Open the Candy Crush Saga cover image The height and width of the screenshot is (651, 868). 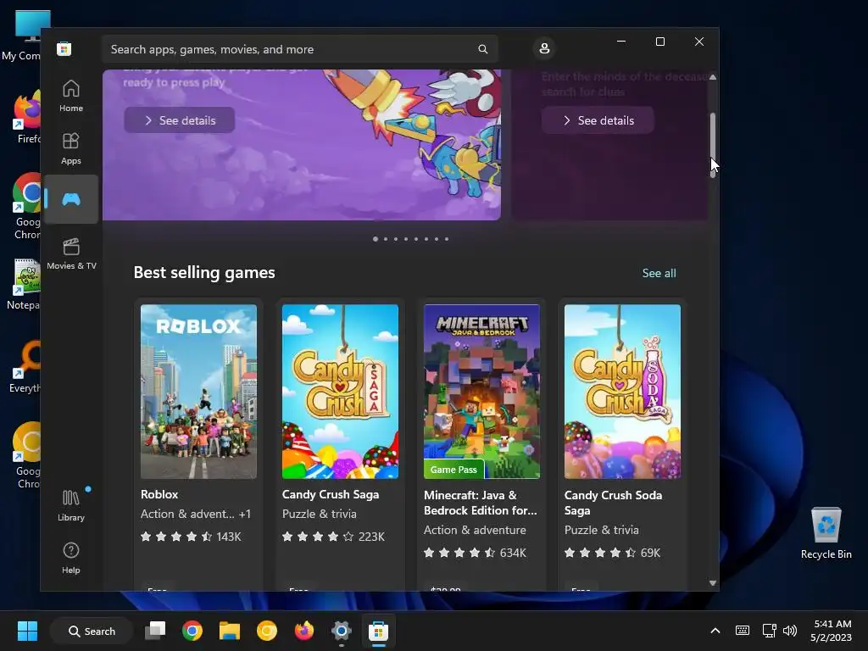[340, 392]
